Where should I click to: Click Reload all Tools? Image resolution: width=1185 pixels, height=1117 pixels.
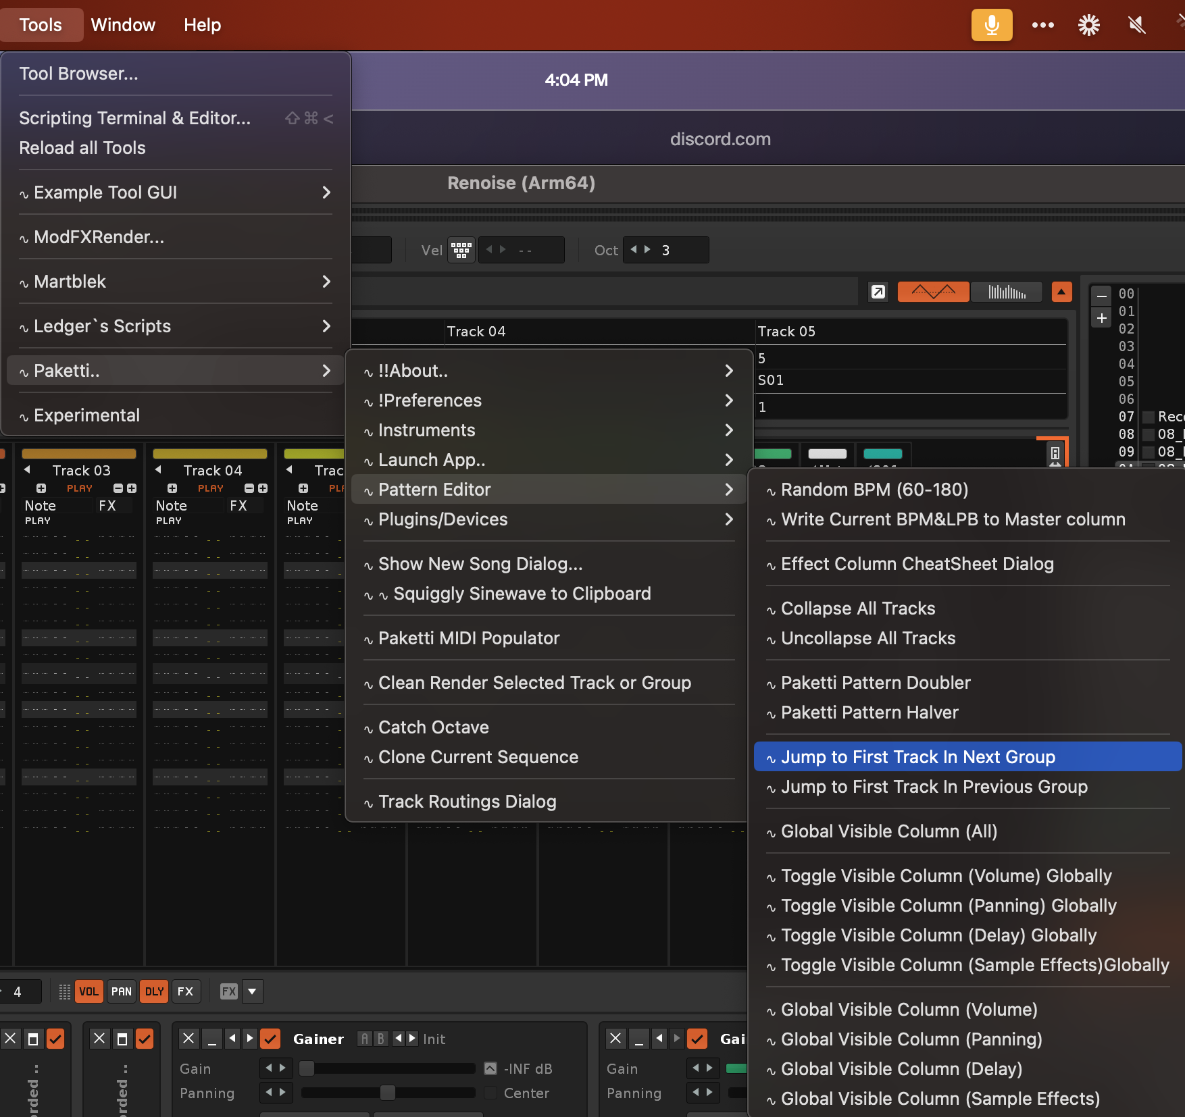[82, 148]
